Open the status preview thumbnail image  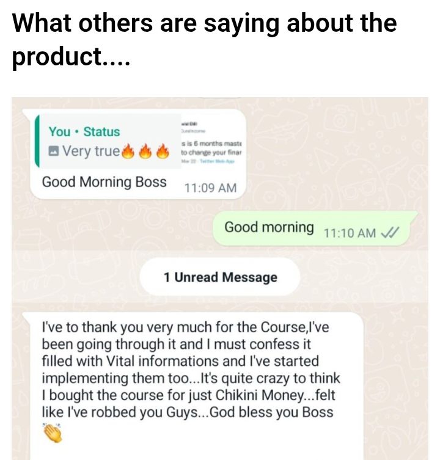pos(211,142)
